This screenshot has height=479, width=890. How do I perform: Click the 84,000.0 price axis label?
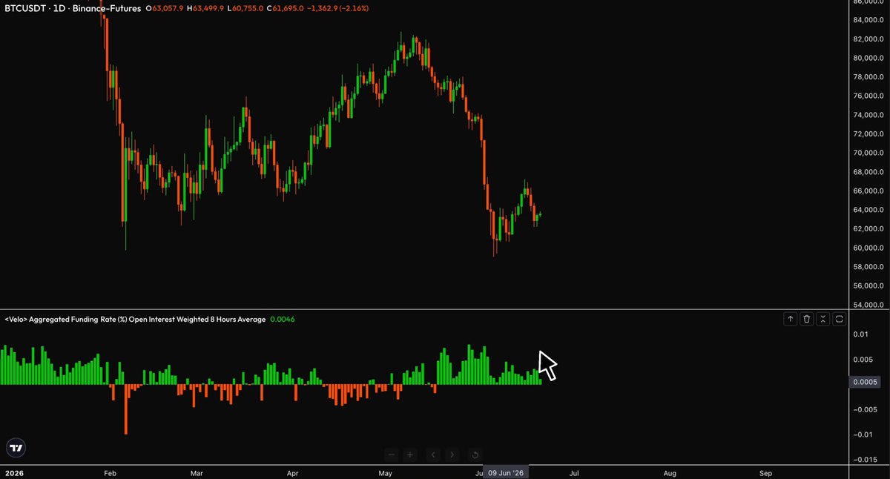point(868,20)
